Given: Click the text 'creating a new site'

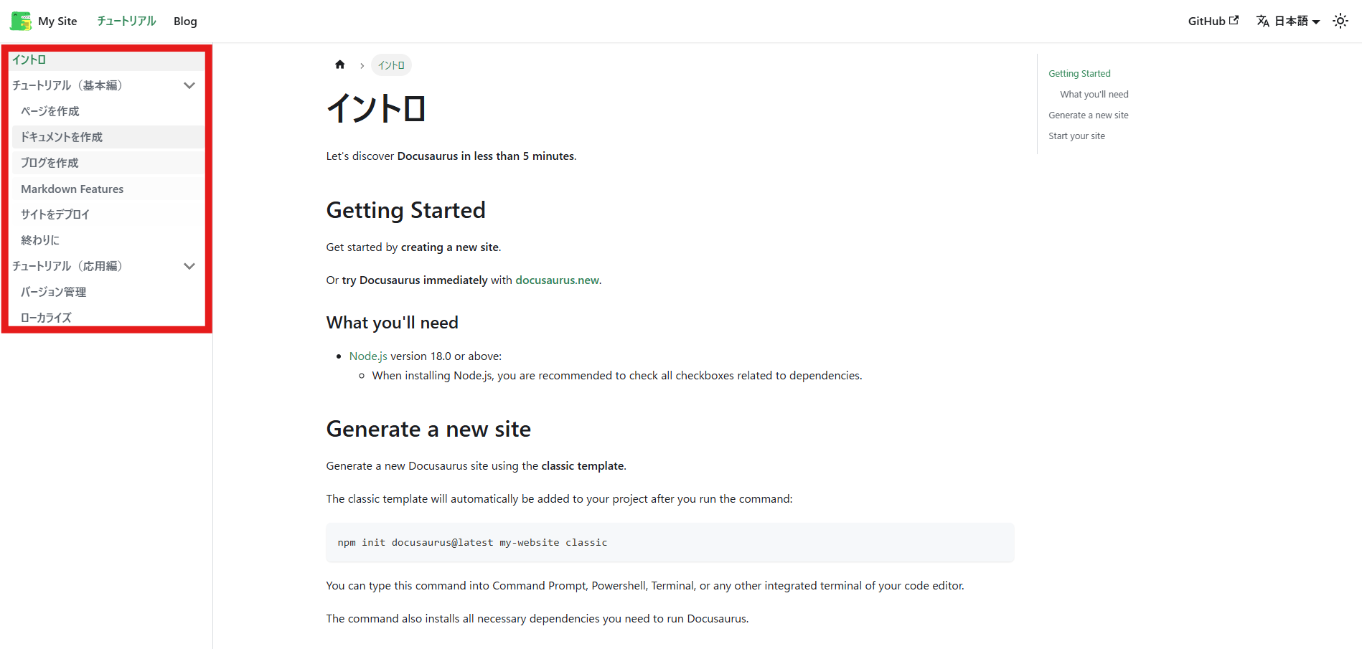Looking at the screenshot, I should tap(450, 247).
